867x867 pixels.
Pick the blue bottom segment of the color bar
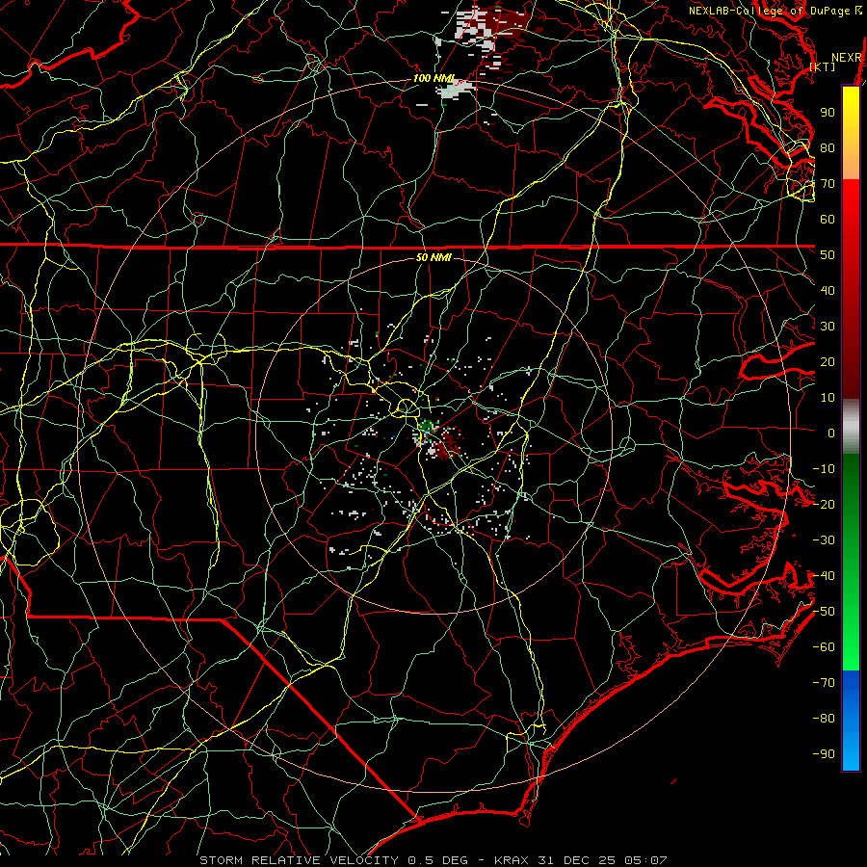pos(851,721)
